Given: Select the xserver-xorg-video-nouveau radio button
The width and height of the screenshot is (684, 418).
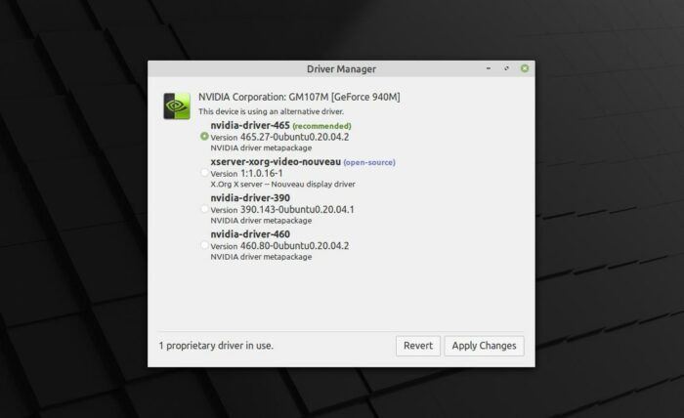Looking at the screenshot, I should [204, 173].
